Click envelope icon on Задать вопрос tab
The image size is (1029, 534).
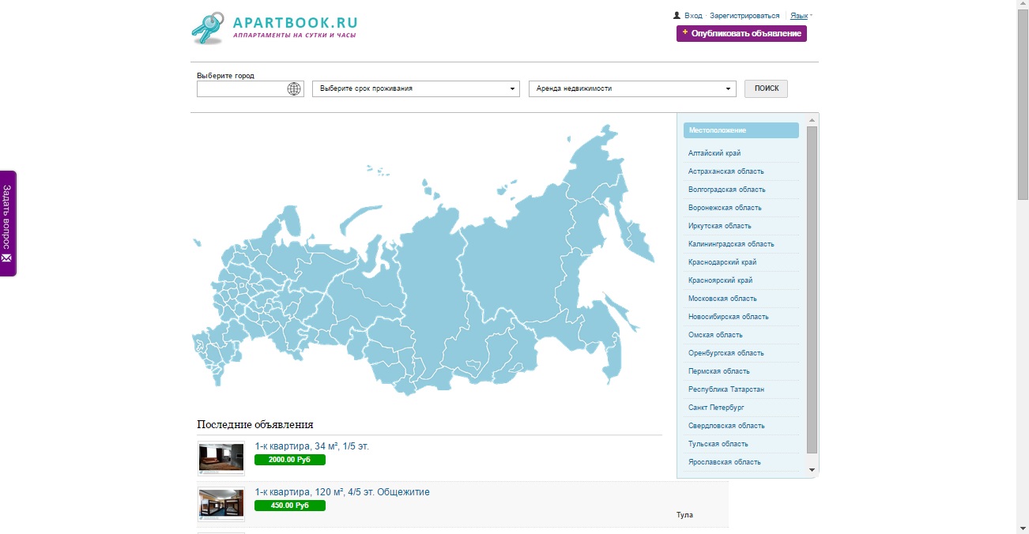(7, 258)
